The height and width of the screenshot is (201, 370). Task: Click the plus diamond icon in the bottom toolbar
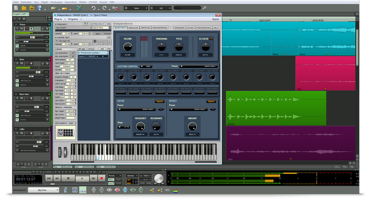click(94, 190)
